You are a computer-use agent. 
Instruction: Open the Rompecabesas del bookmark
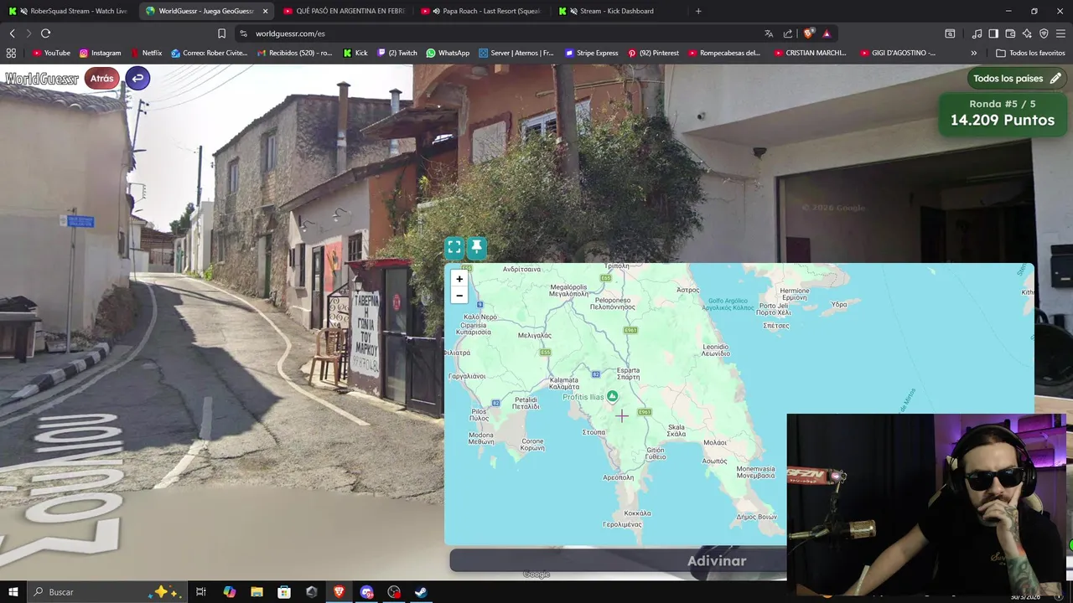(724, 53)
